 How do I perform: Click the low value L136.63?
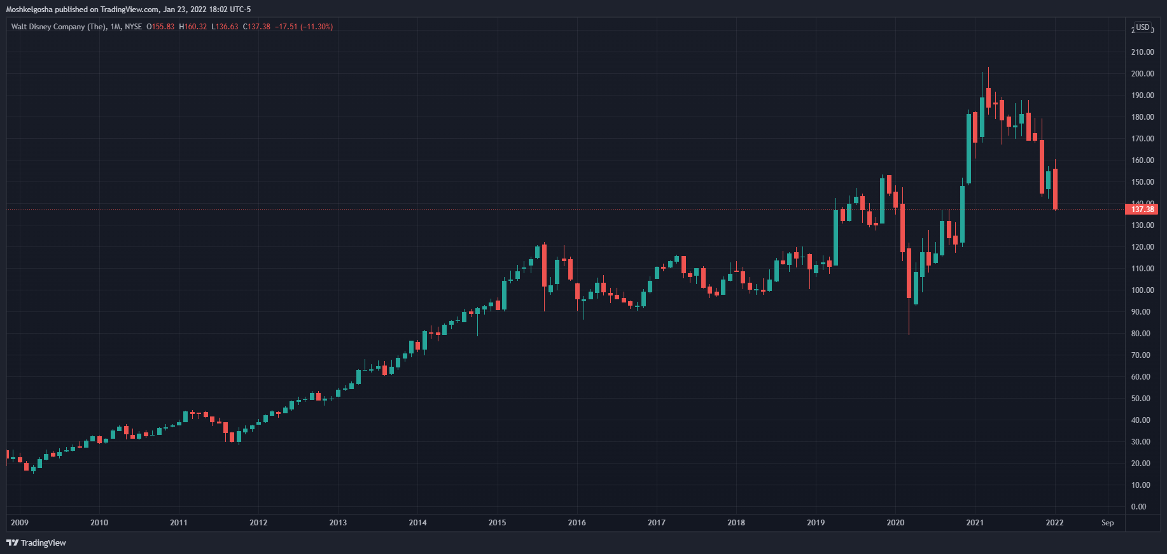(x=225, y=27)
